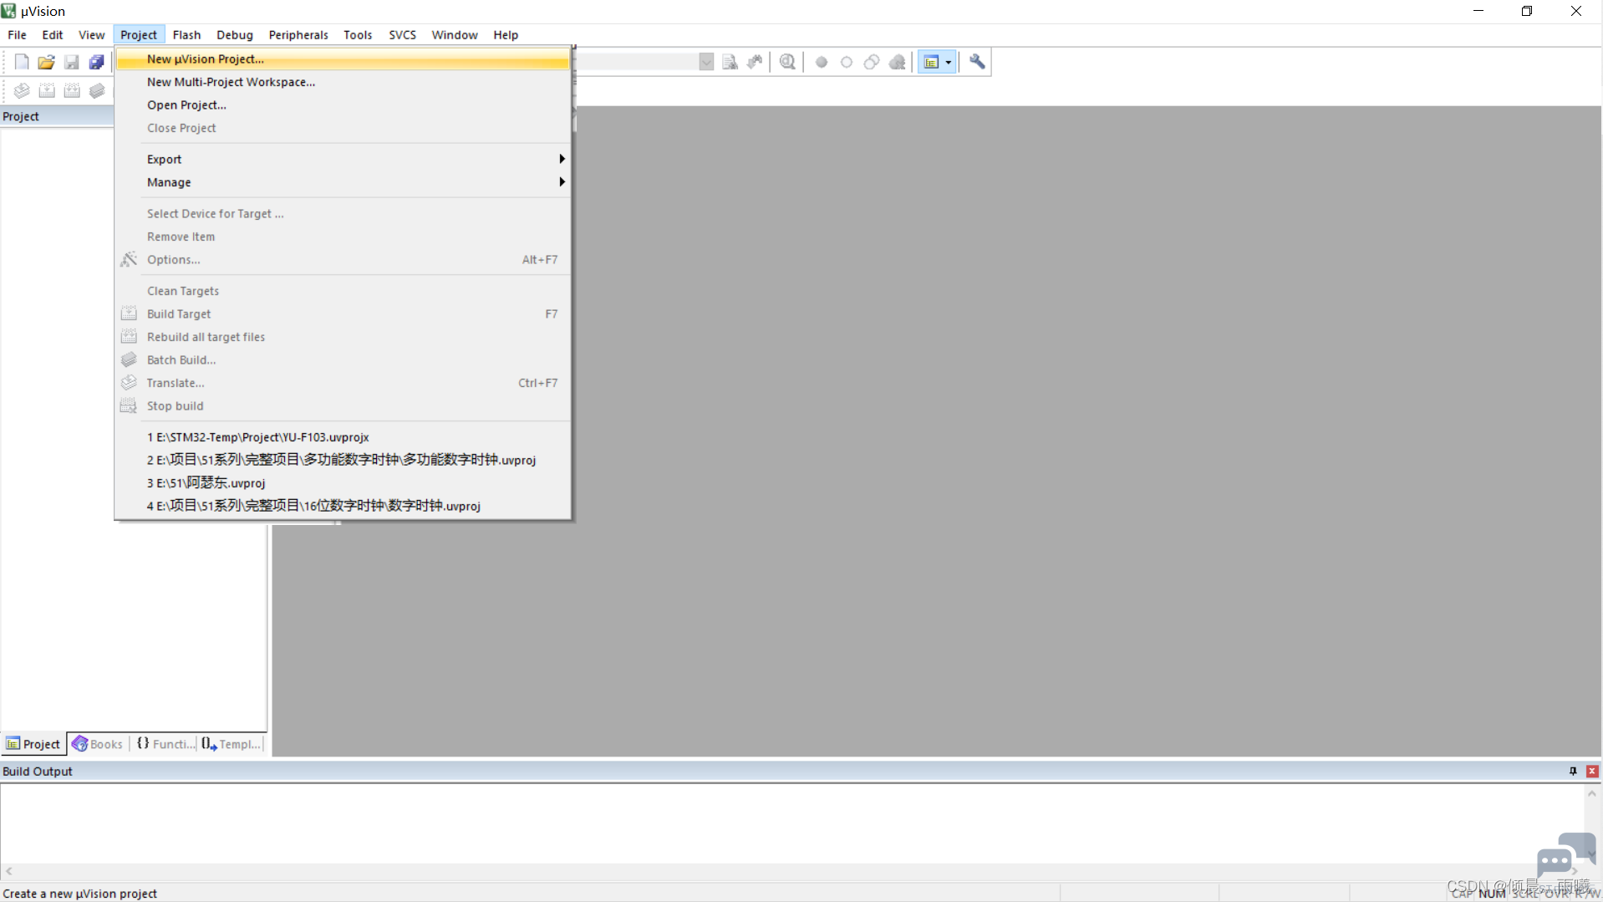Click the disable all breakpoints icon
This screenshot has height=902, width=1603.
(x=872, y=62)
